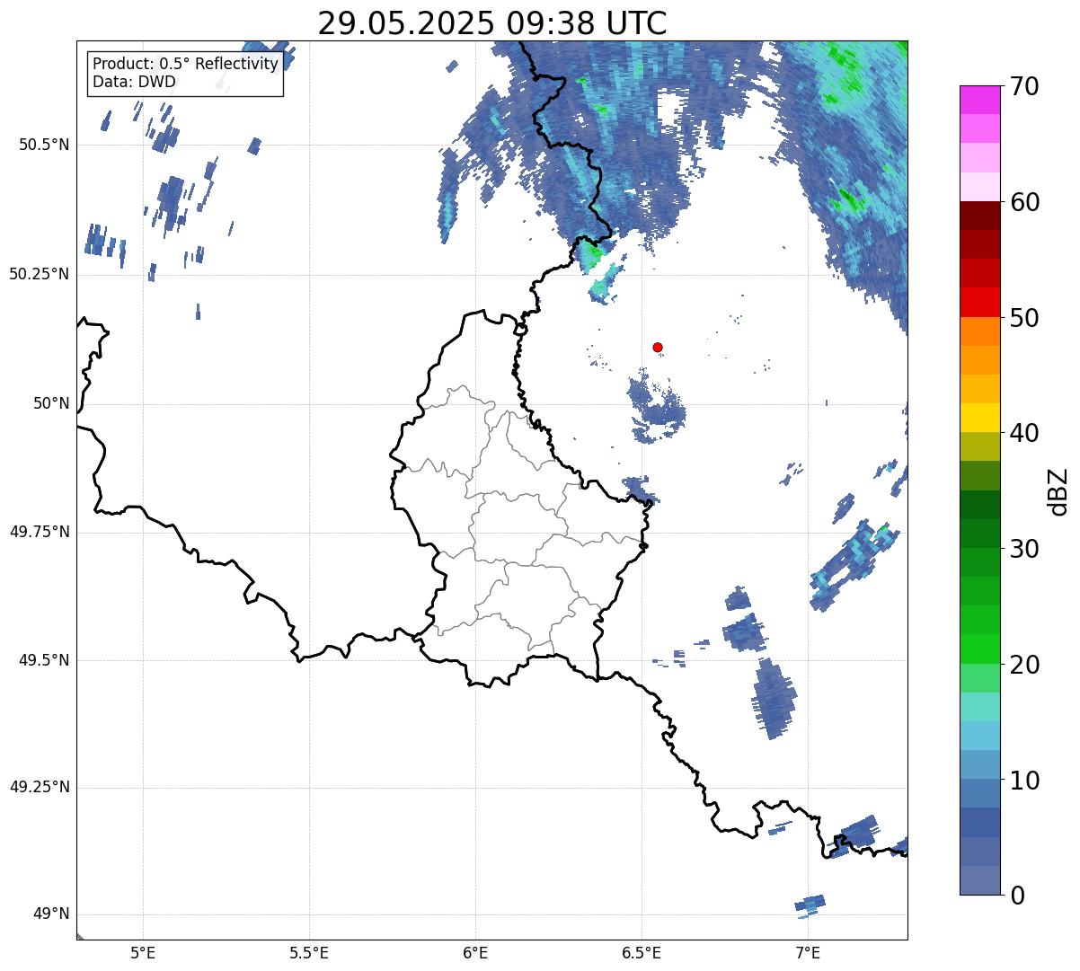This screenshot has width=1080, height=971.
Task: Click the orange swatch just below 50
Action: pyautogui.click(x=978, y=331)
